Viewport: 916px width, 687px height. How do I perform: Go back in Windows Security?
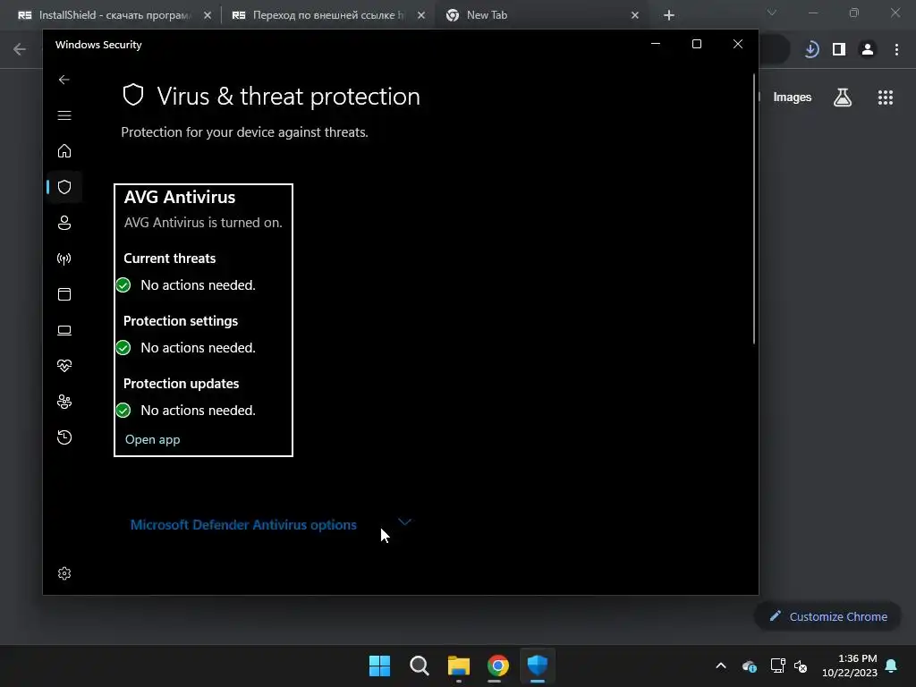pos(64,80)
